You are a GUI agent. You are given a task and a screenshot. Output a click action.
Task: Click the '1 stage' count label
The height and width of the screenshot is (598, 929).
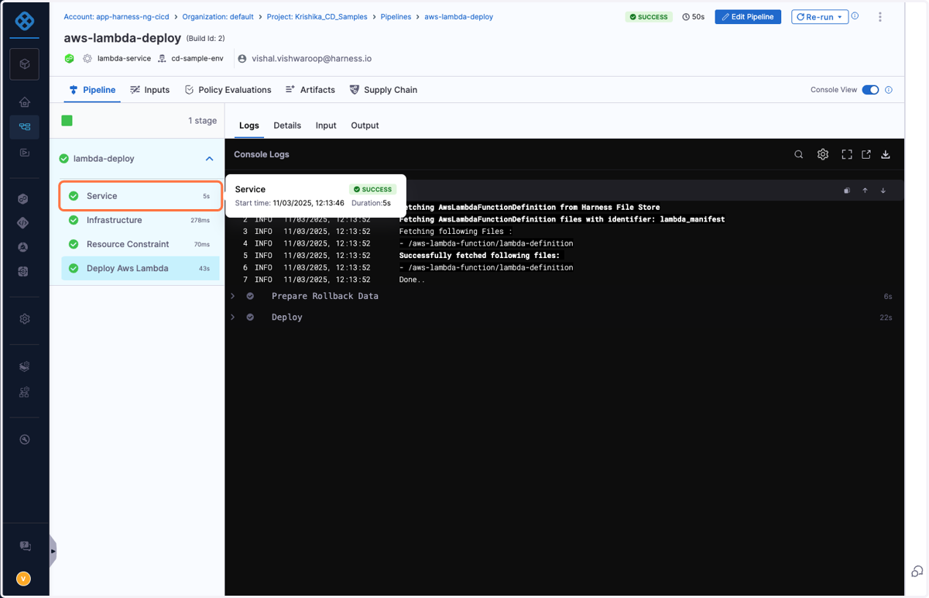[202, 121]
